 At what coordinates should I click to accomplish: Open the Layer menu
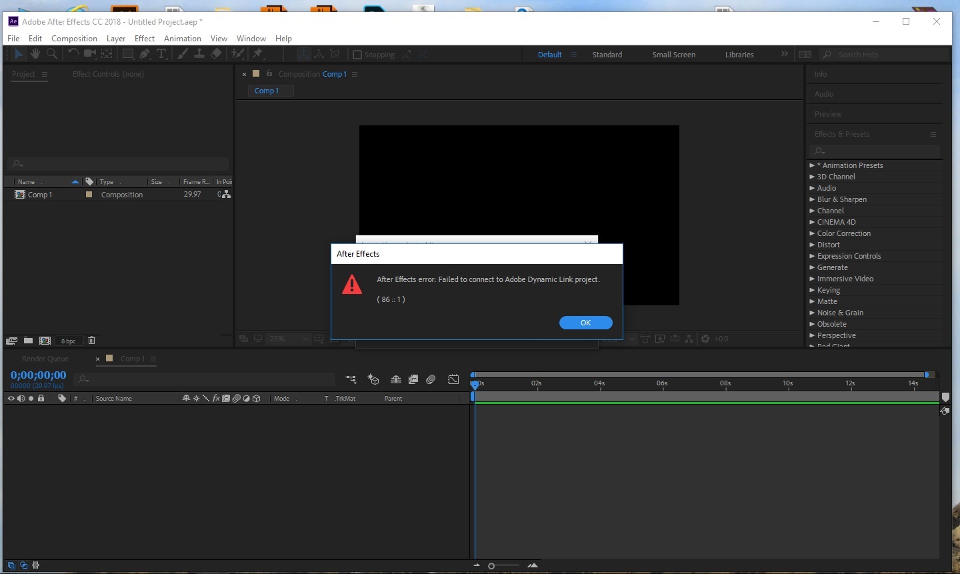click(116, 38)
